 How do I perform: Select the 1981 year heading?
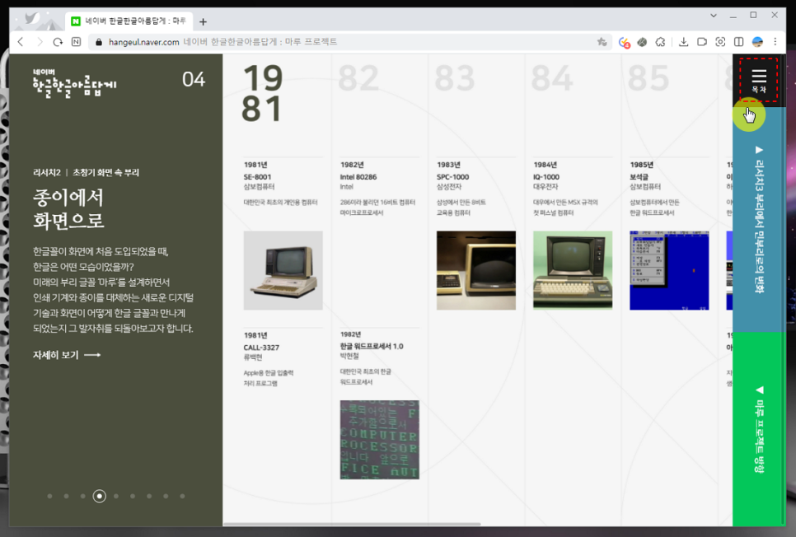coord(262,93)
